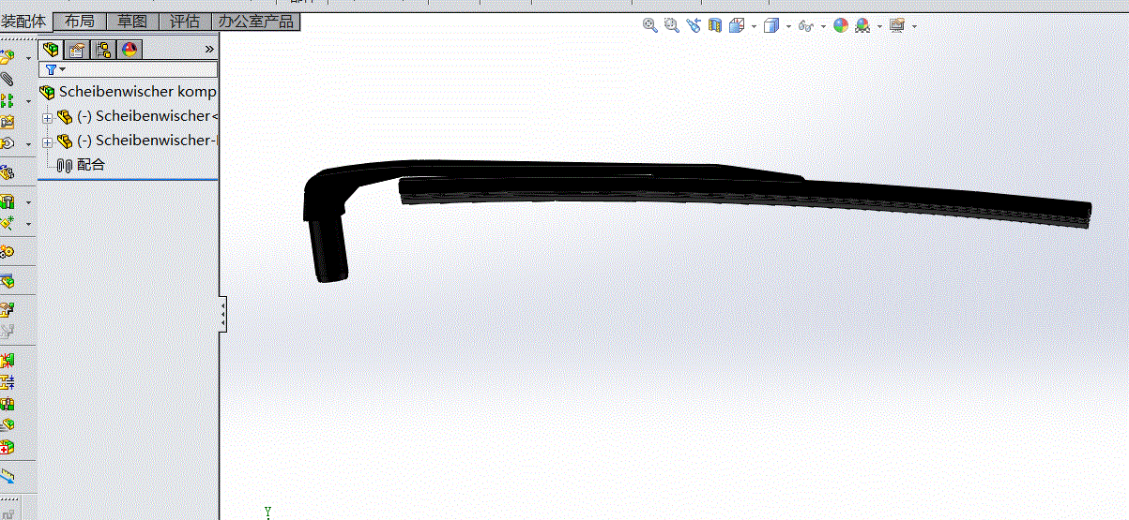Click the Bill of Materials icon
The height and width of the screenshot is (520, 1129).
8,280
